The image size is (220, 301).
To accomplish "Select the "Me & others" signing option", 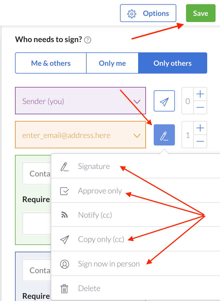I will coord(51,63).
